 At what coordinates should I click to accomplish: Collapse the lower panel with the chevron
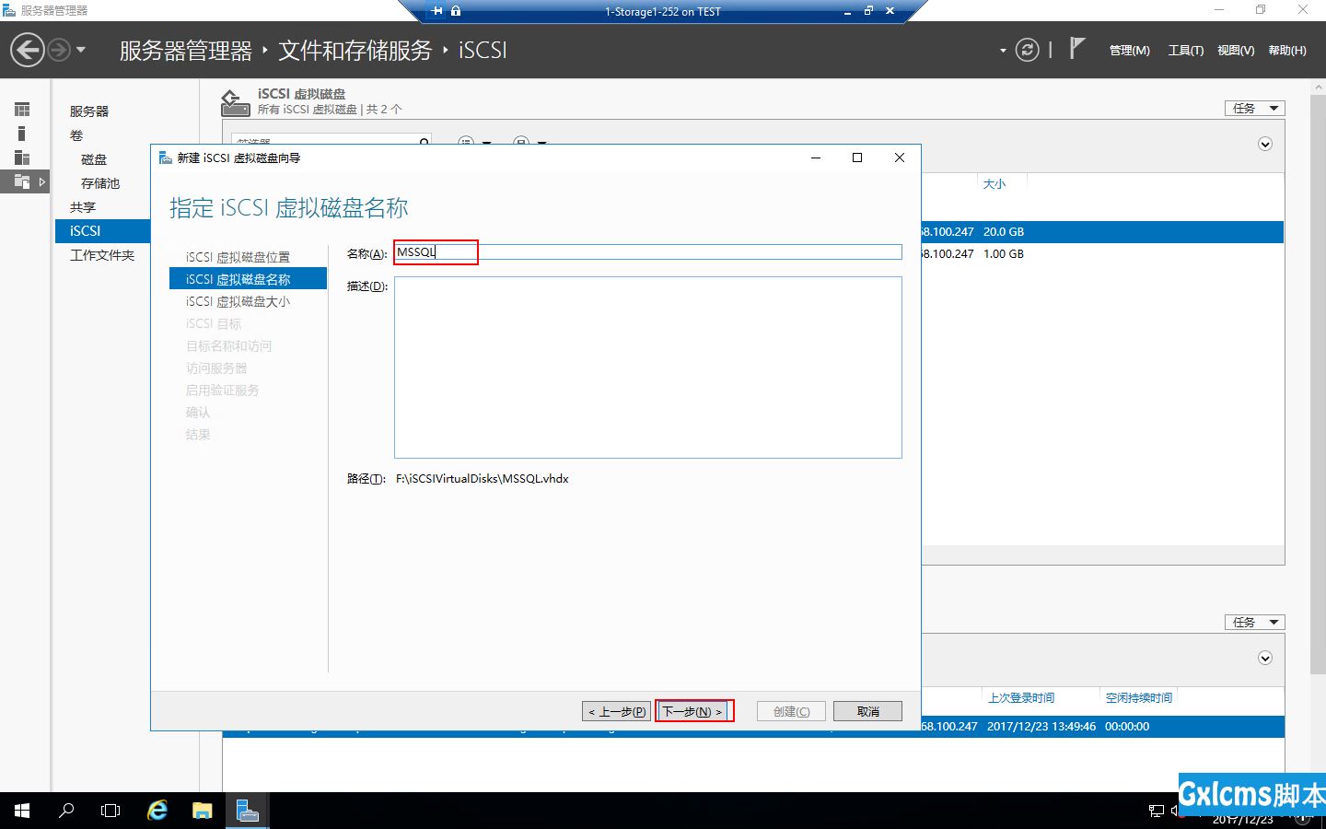[x=1265, y=659]
